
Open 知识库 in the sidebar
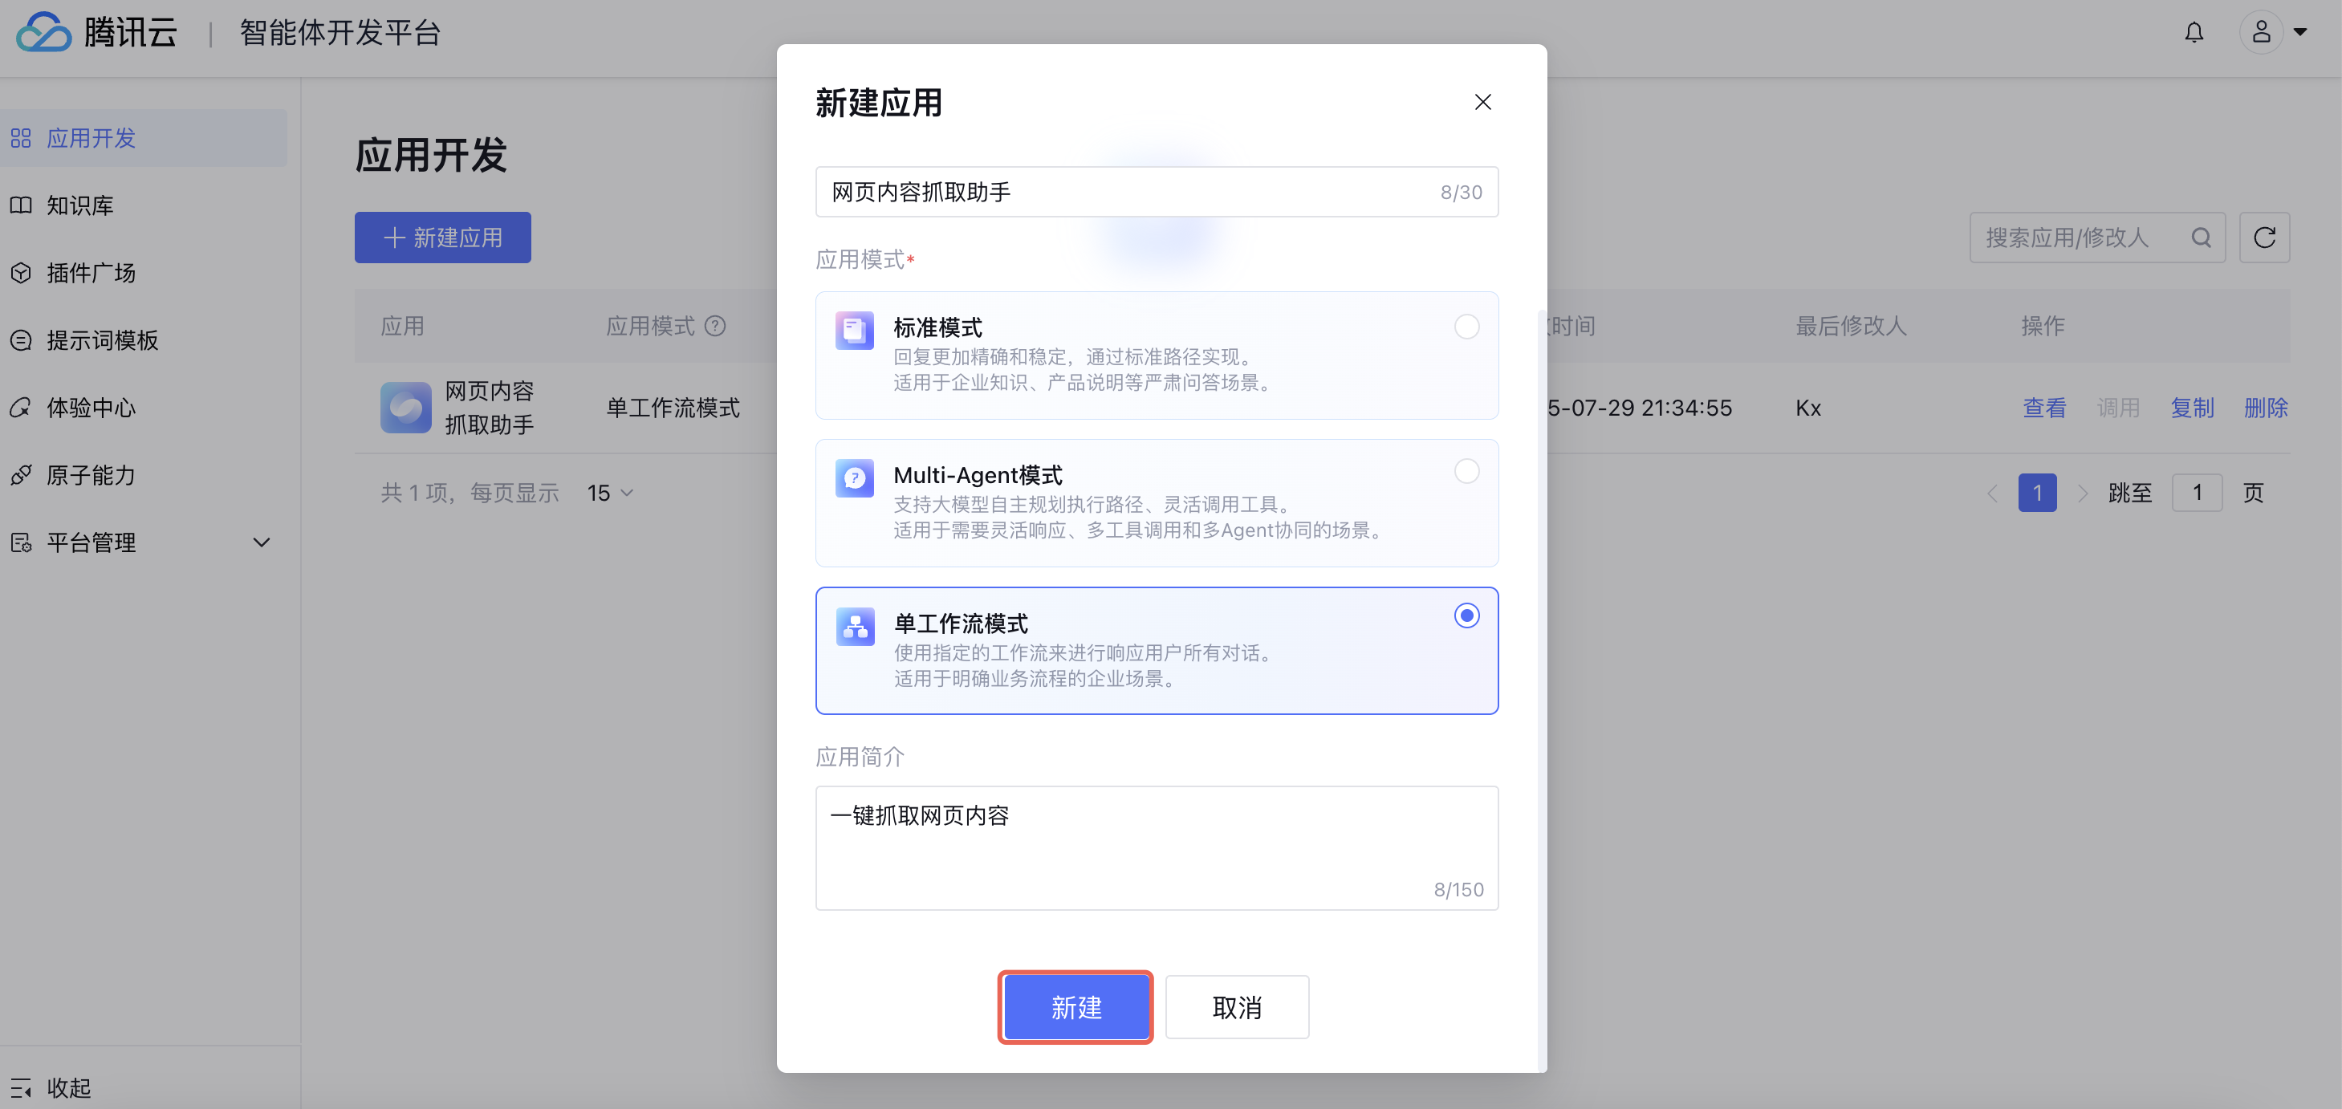(80, 205)
